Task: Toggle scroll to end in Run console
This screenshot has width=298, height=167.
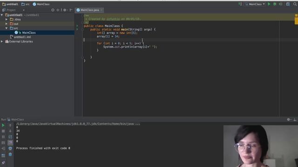Action: tap(10, 142)
